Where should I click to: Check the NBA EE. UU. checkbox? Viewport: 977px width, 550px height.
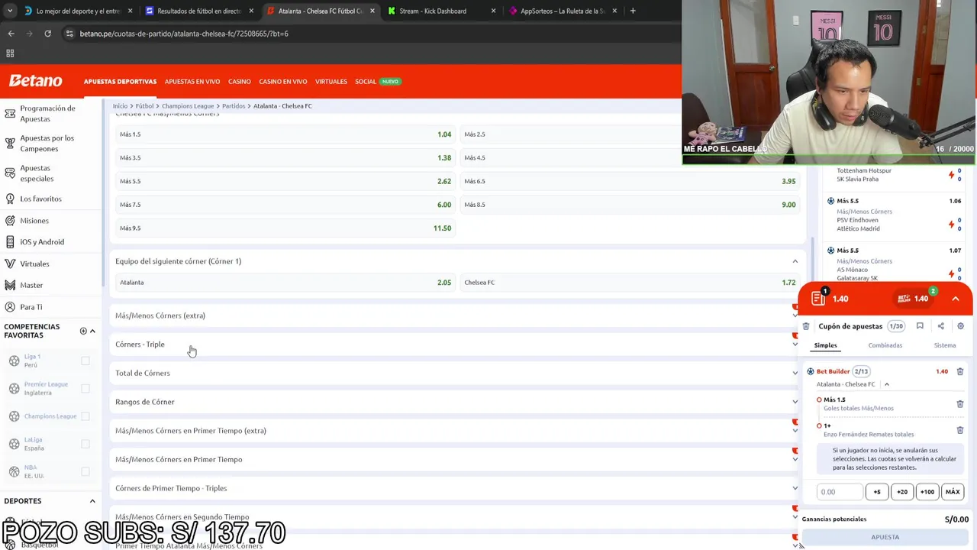85,471
